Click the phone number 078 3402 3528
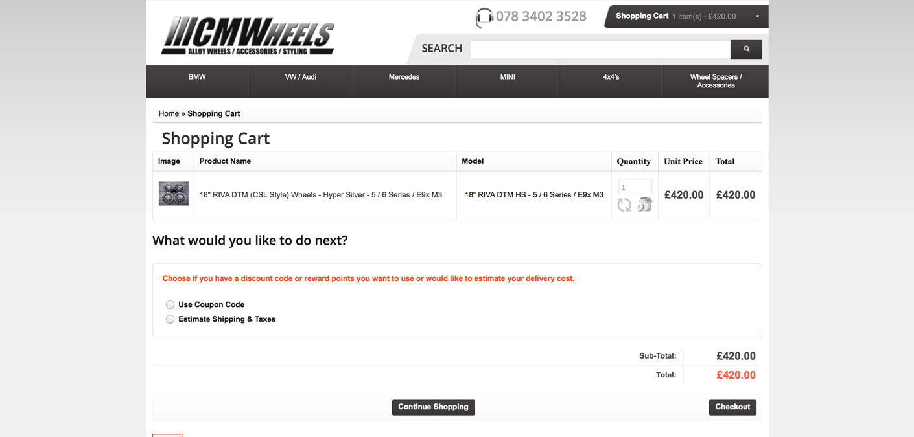 pos(541,17)
